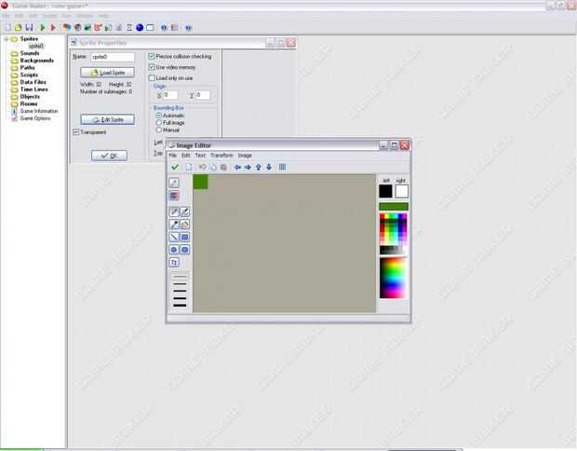Viewport: 577px width, 451px height.
Task: Click the sprite Name input field
Action: tap(113, 57)
